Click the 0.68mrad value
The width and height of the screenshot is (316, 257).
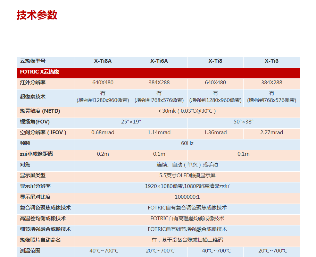pyautogui.click(x=103, y=132)
